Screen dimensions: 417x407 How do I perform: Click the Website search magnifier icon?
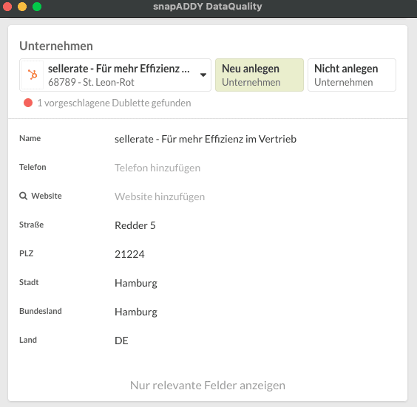23,196
